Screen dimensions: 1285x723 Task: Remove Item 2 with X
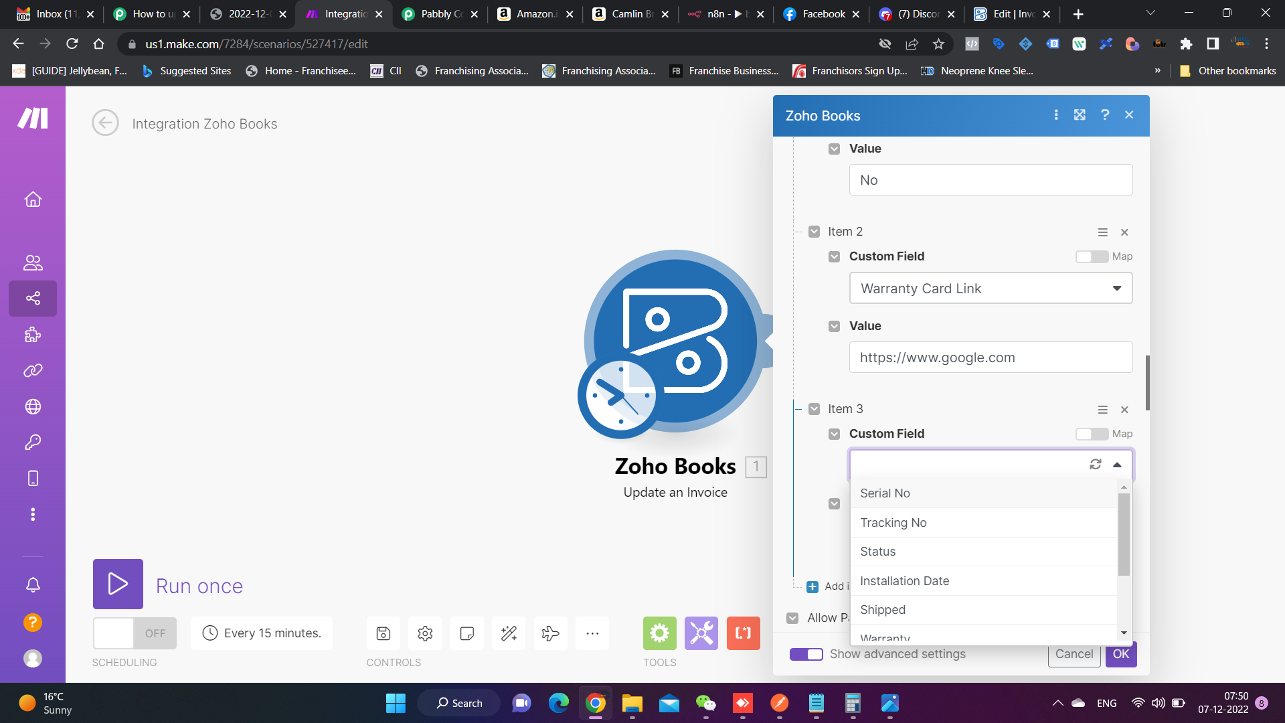point(1124,232)
